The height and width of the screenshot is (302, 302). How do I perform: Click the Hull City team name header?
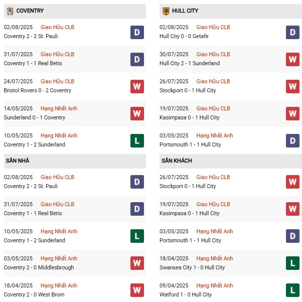click(184, 11)
